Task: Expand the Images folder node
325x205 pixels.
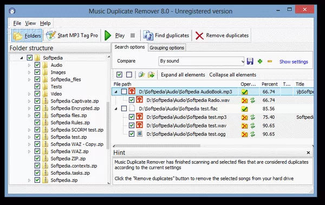Action: [29, 73]
